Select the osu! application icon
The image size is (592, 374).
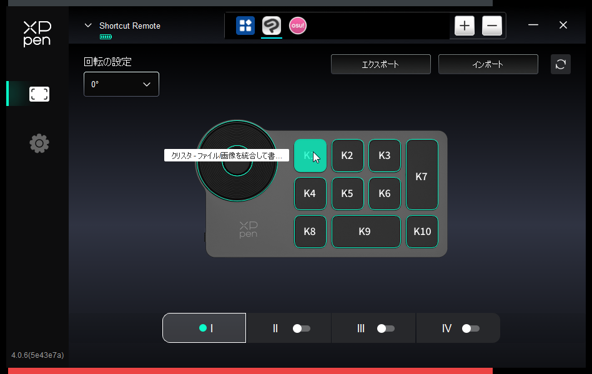298,26
